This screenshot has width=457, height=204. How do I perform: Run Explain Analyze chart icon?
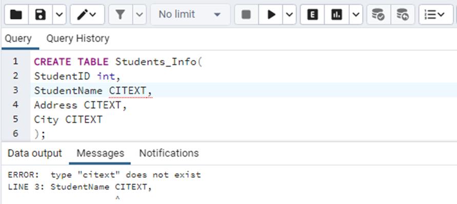pyautogui.click(x=336, y=14)
